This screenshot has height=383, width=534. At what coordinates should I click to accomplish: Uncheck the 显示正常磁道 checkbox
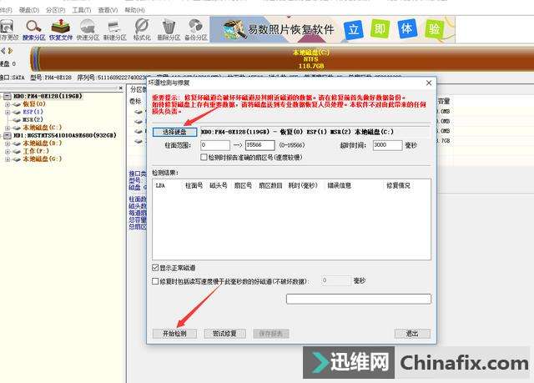click(155, 268)
